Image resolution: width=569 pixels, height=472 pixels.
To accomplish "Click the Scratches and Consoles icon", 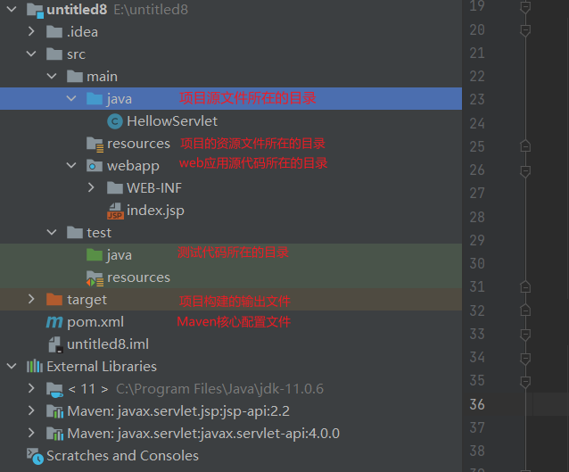I will [35, 457].
